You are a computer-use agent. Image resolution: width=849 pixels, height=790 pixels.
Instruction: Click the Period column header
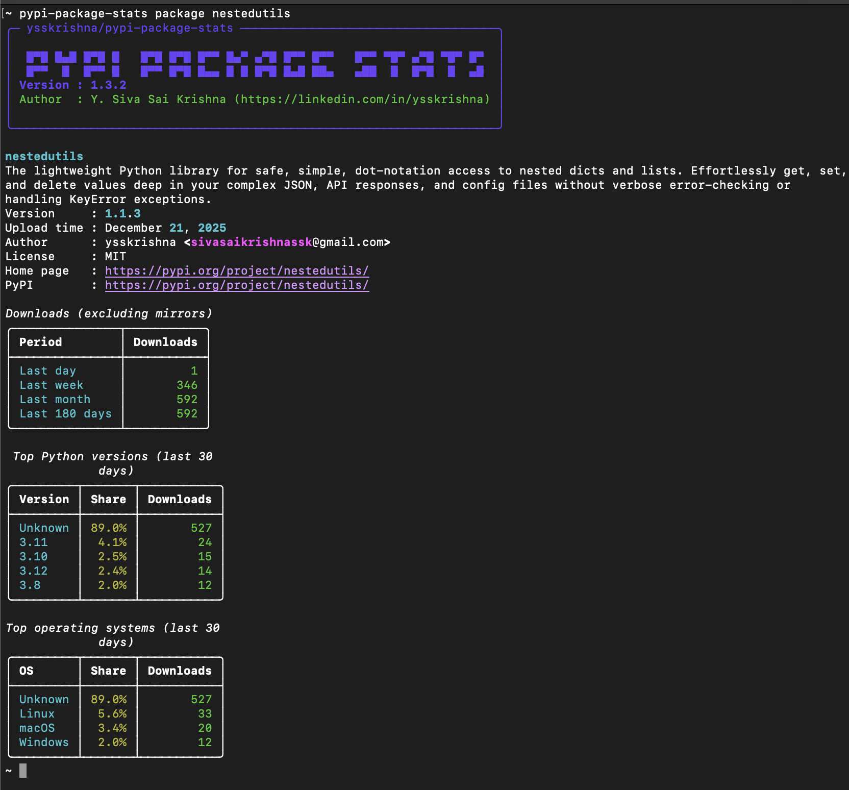coord(40,342)
